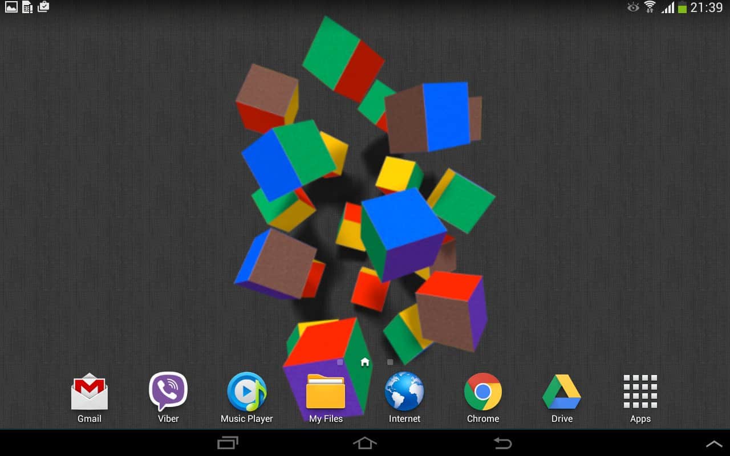Open Music Player

247,392
